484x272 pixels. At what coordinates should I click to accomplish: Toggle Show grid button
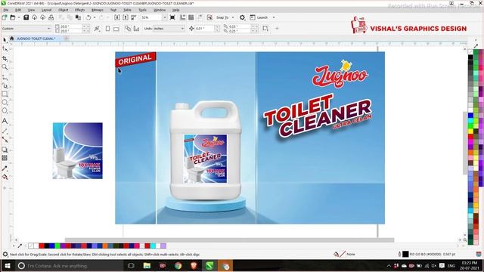click(191, 17)
